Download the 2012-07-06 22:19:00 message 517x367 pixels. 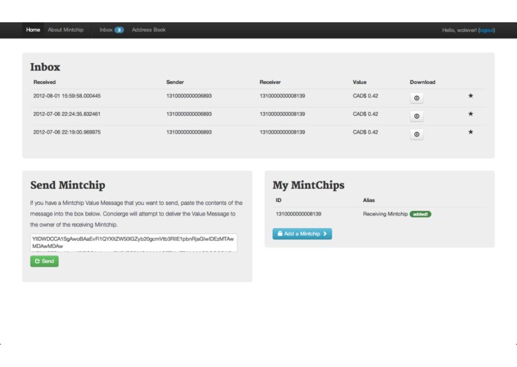(417, 134)
